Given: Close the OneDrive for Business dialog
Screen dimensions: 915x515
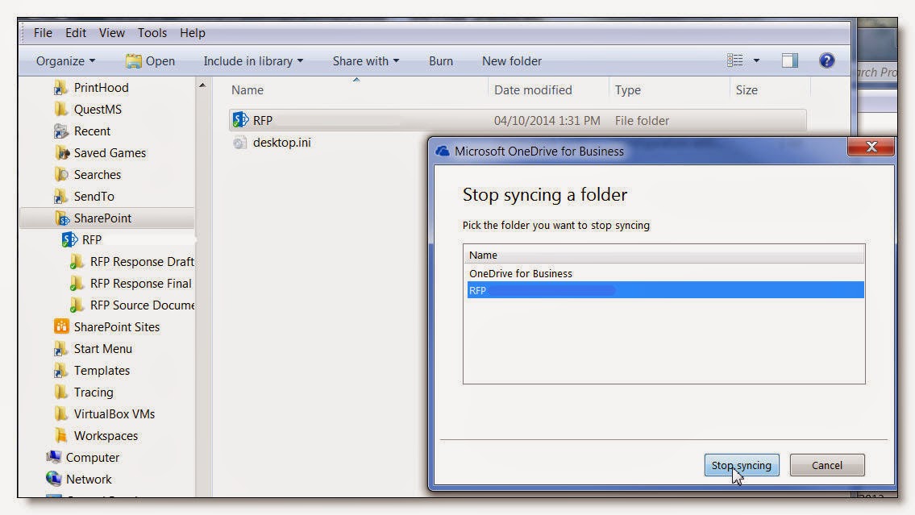Looking at the screenshot, I should point(871,147).
